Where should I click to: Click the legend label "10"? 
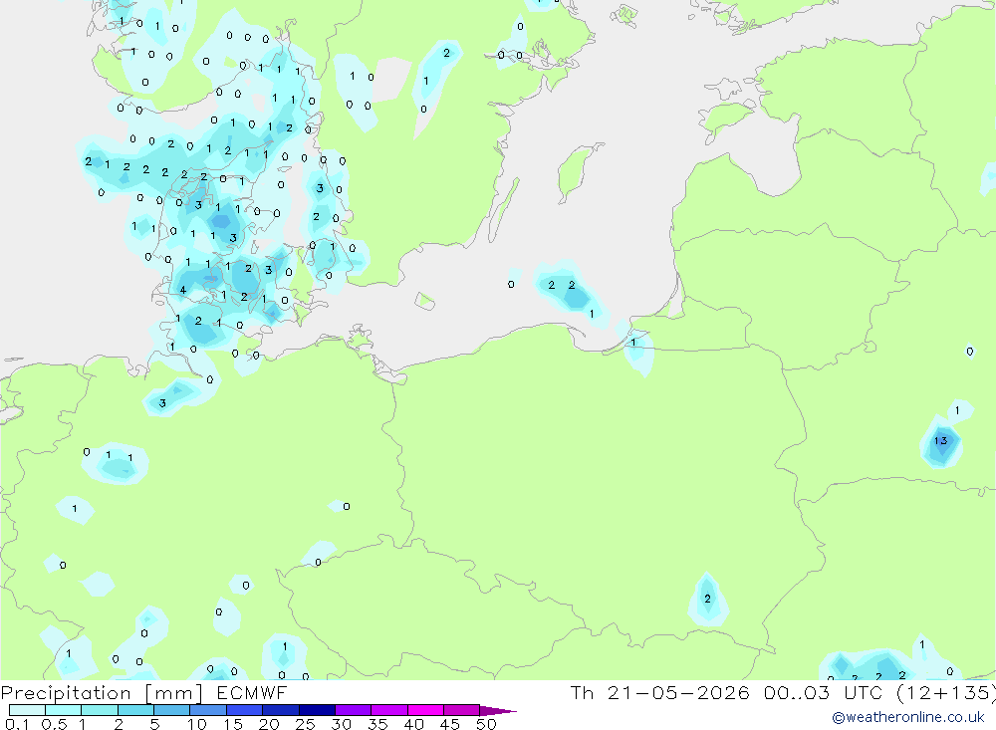click(197, 724)
